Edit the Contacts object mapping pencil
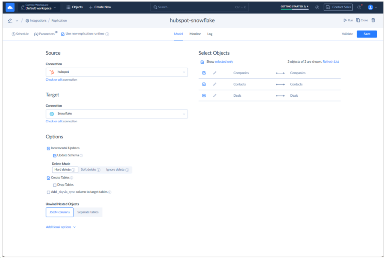Viewport: 384px width, 258px height. tap(215, 84)
